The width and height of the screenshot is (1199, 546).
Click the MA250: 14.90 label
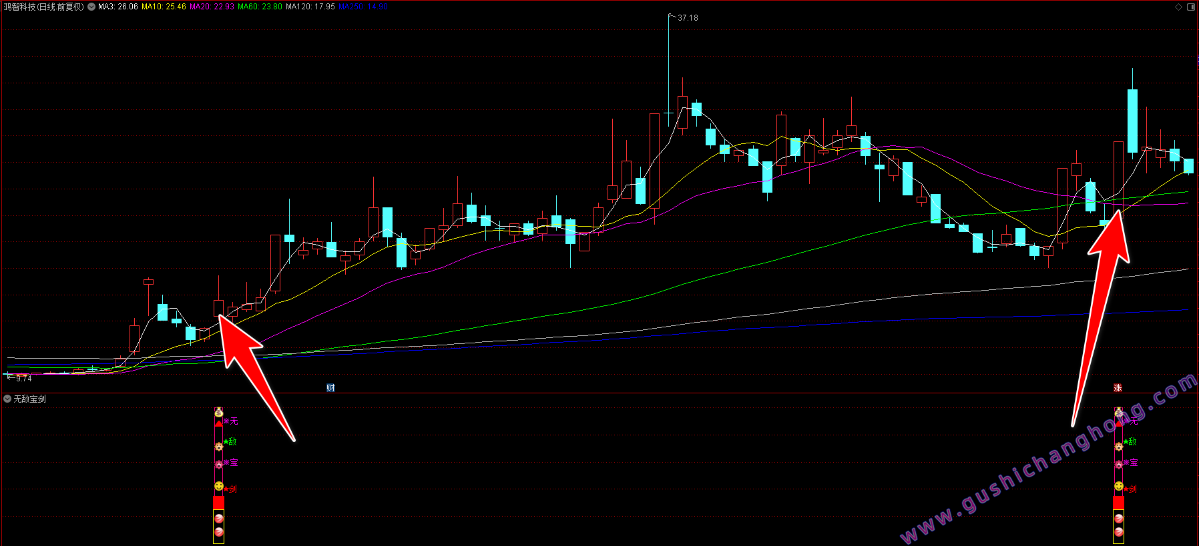click(x=363, y=7)
